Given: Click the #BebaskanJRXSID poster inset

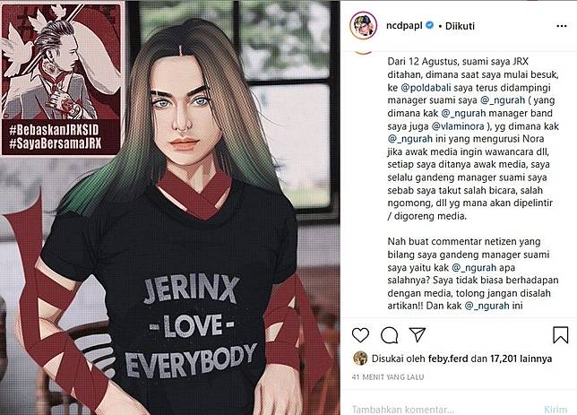Looking at the screenshot, I should click(62, 79).
